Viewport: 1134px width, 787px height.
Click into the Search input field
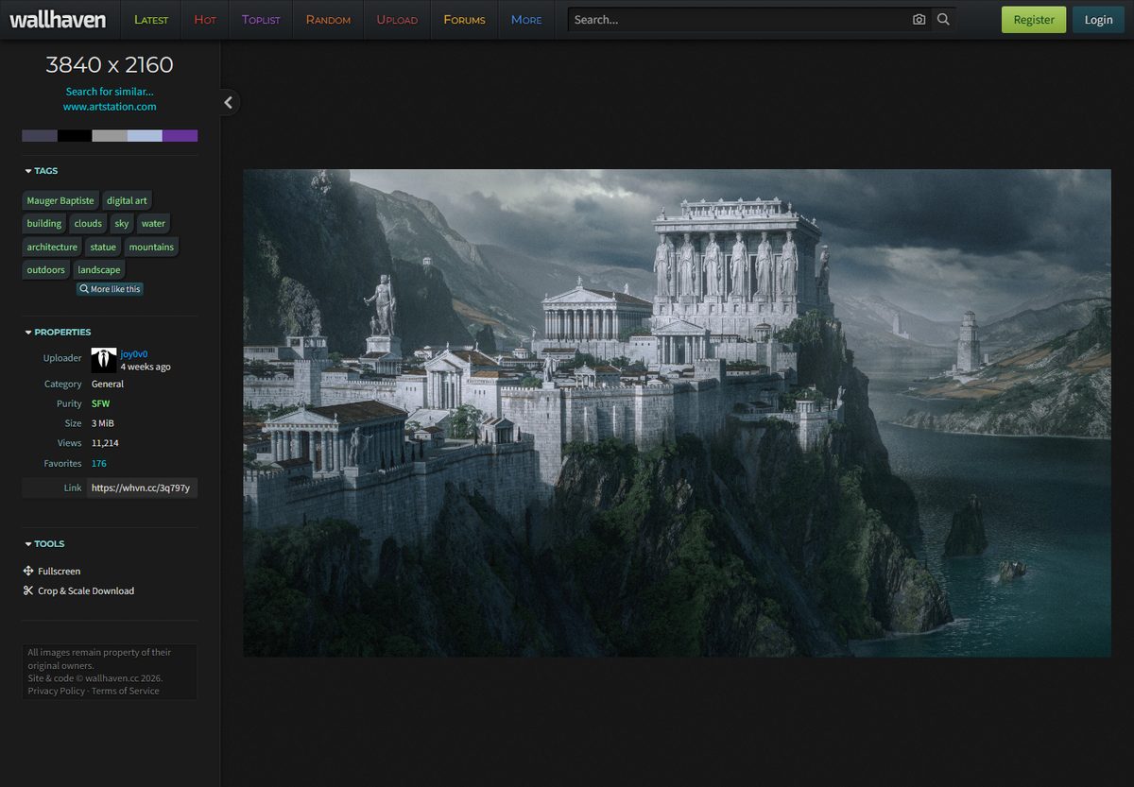point(738,20)
